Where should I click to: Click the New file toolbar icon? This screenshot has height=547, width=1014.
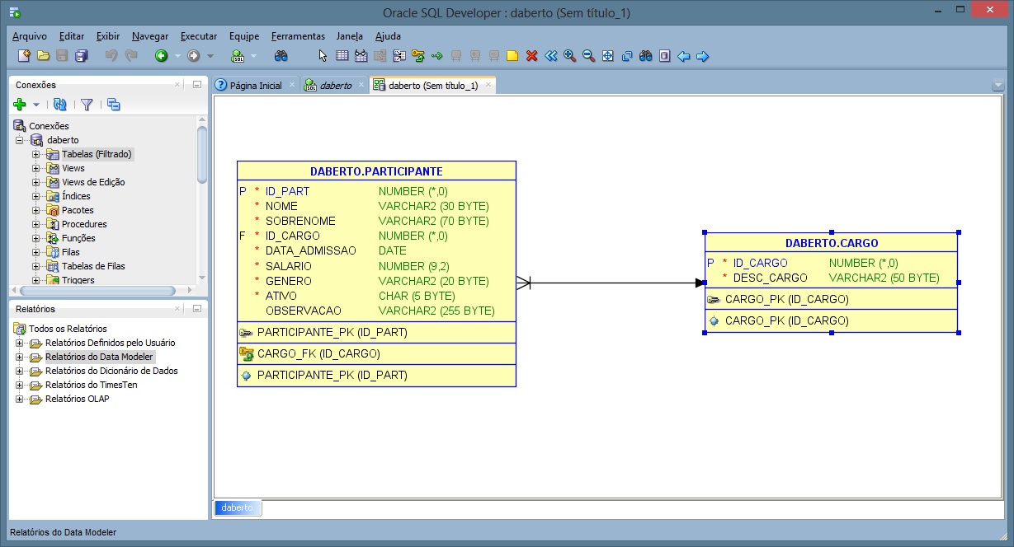coord(24,56)
